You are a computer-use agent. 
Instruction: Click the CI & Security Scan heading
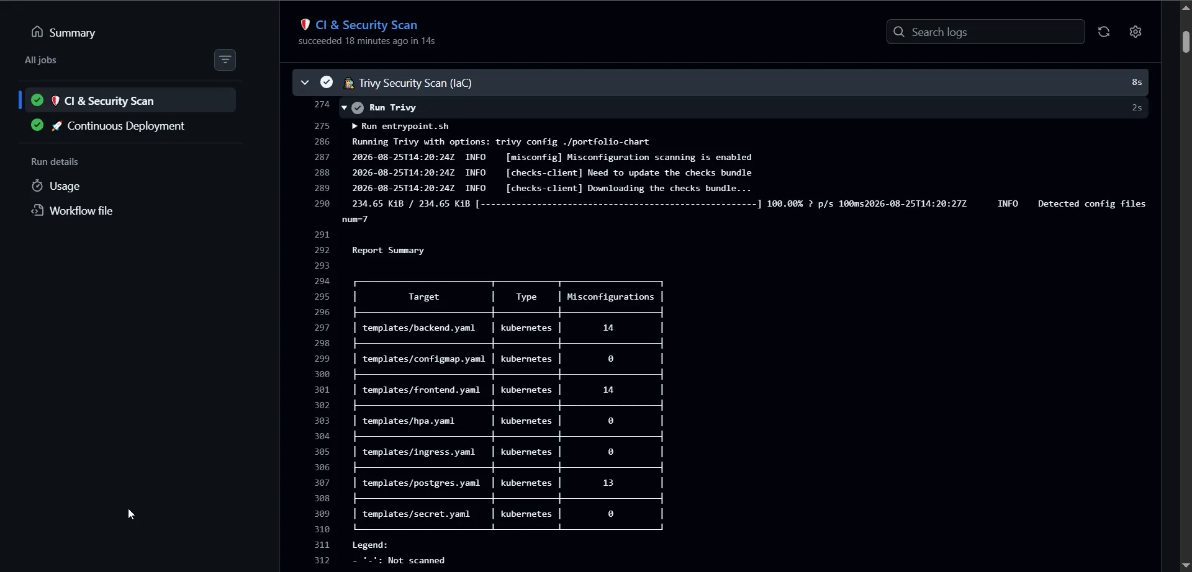(366, 25)
